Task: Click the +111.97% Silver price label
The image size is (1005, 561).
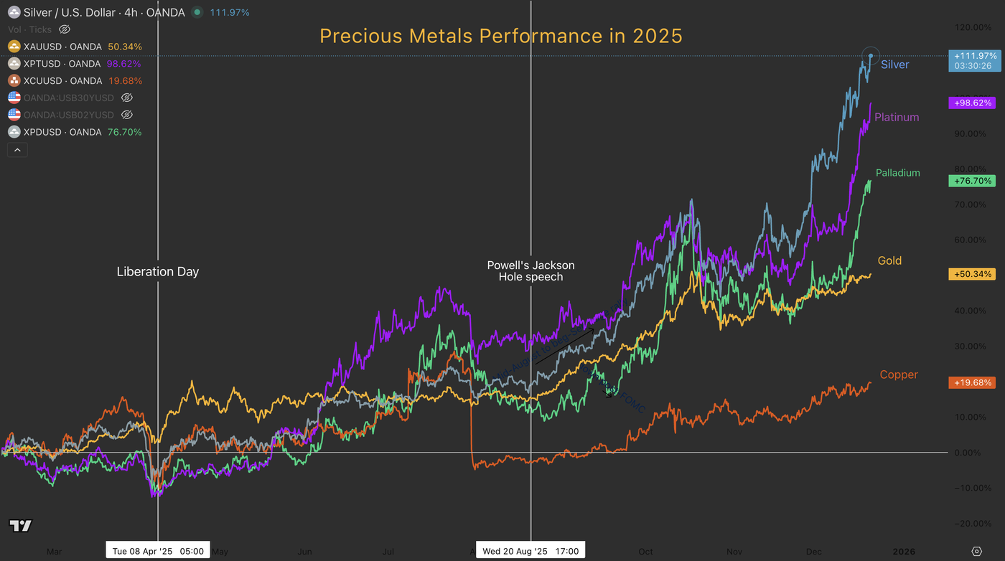Action: coord(974,56)
